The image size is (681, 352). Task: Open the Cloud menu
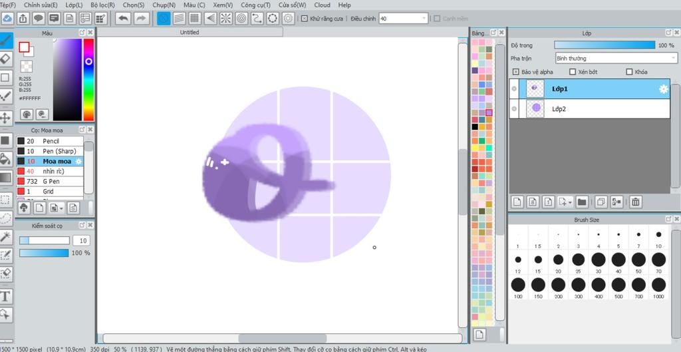(x=322, y=5)
